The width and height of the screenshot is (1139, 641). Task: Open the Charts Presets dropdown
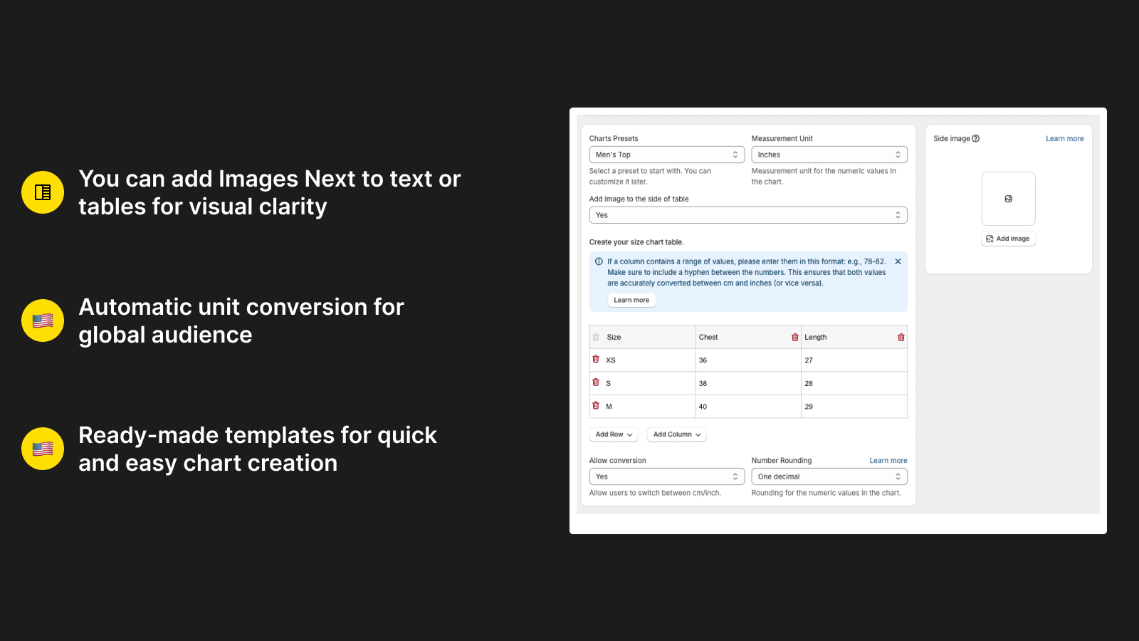point(666,155)
